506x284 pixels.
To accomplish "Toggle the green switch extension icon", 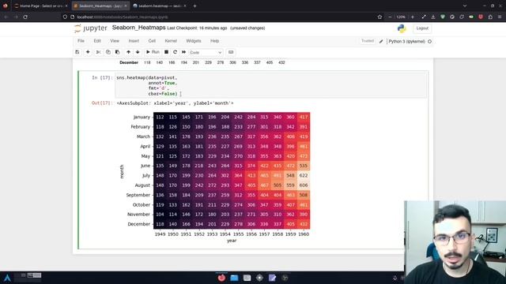I will click(x=471, y=17).
